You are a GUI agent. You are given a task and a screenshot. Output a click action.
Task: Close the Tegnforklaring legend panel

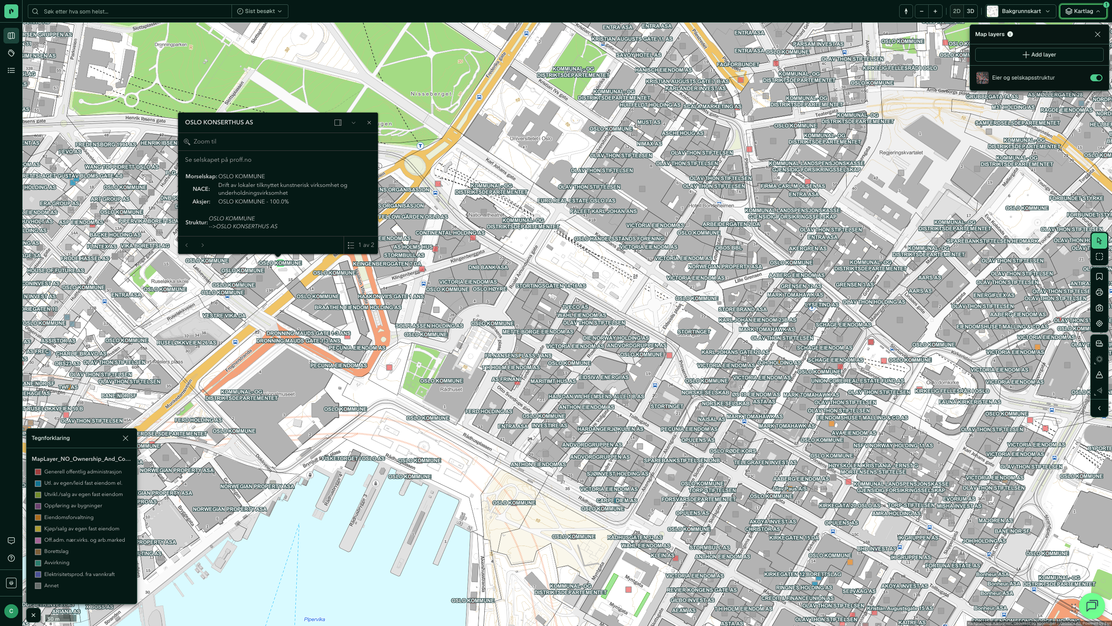tap(126, 438)
